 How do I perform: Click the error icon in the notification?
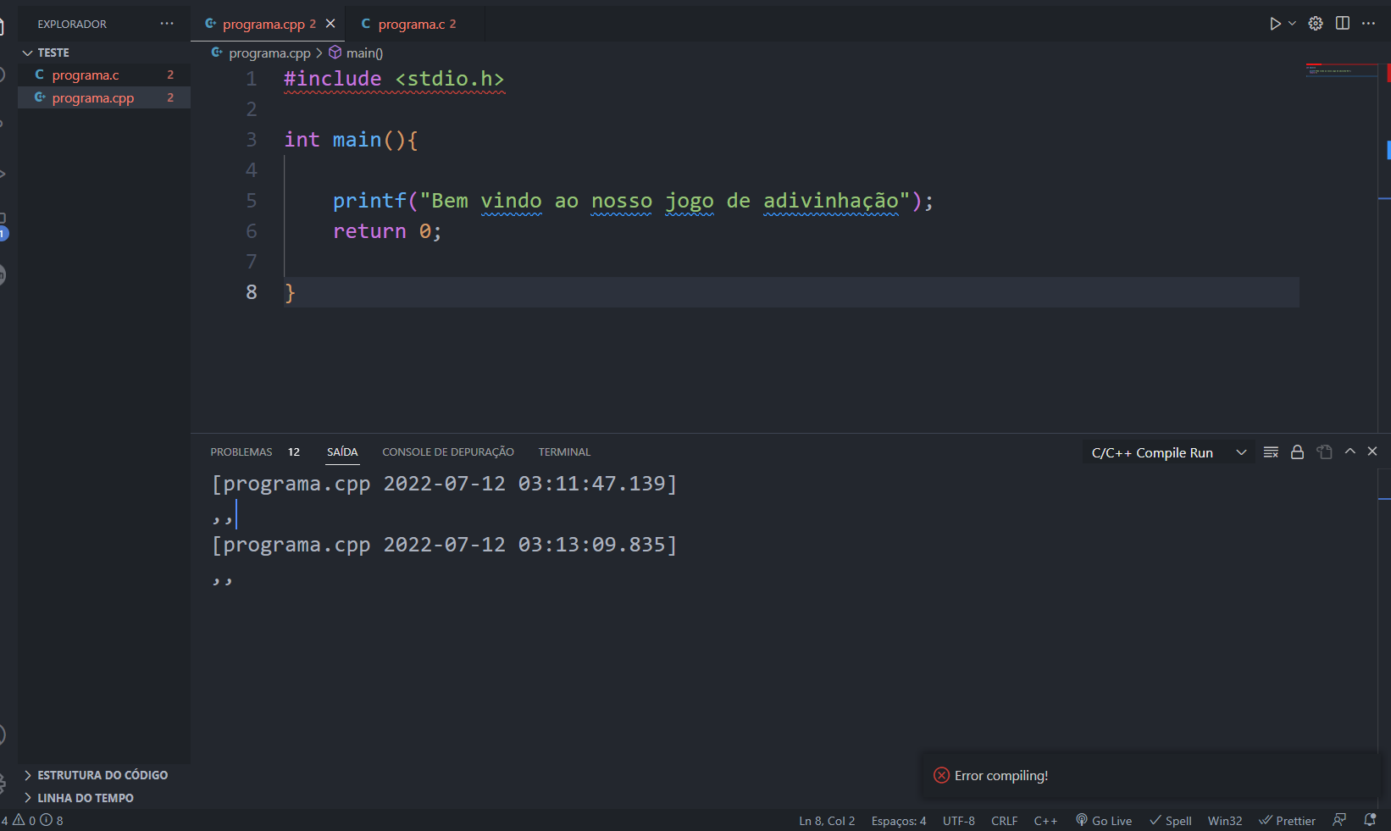click(941, 775)
